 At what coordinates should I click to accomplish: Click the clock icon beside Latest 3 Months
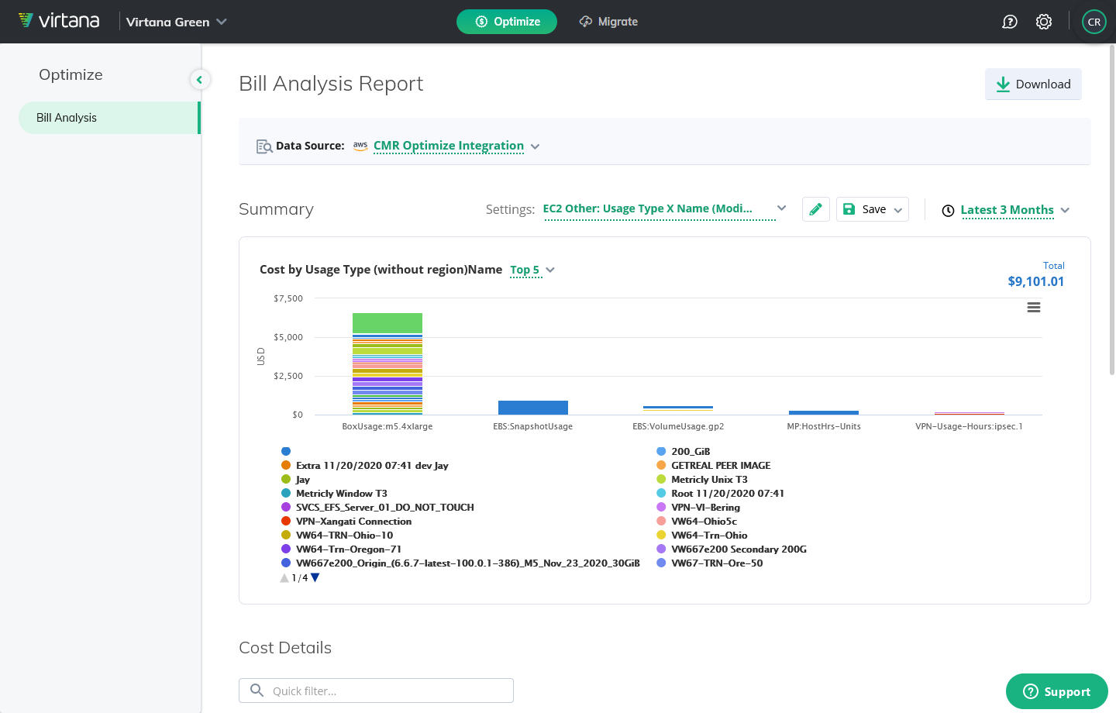tap(948, 211)
